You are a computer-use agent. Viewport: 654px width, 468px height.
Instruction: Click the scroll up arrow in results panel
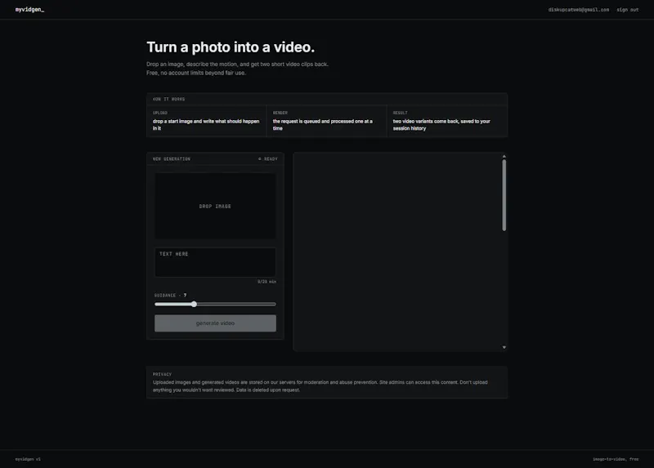504,156
